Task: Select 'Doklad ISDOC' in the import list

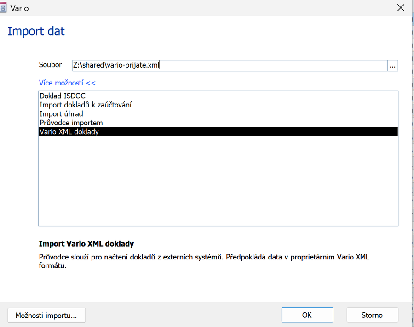Action: [x=218, y=96]
